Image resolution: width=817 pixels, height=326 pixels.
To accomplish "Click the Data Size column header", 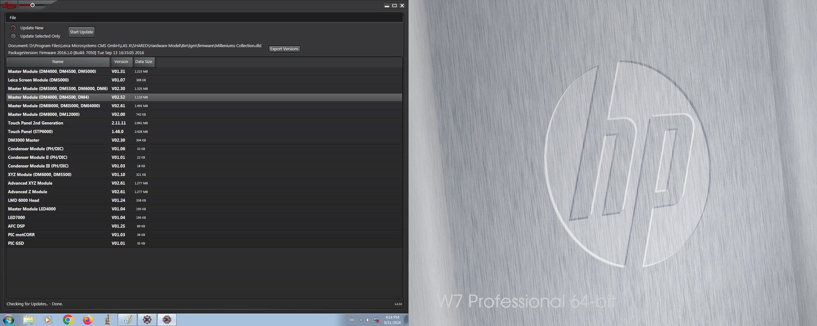I will (x=144, y=62).
